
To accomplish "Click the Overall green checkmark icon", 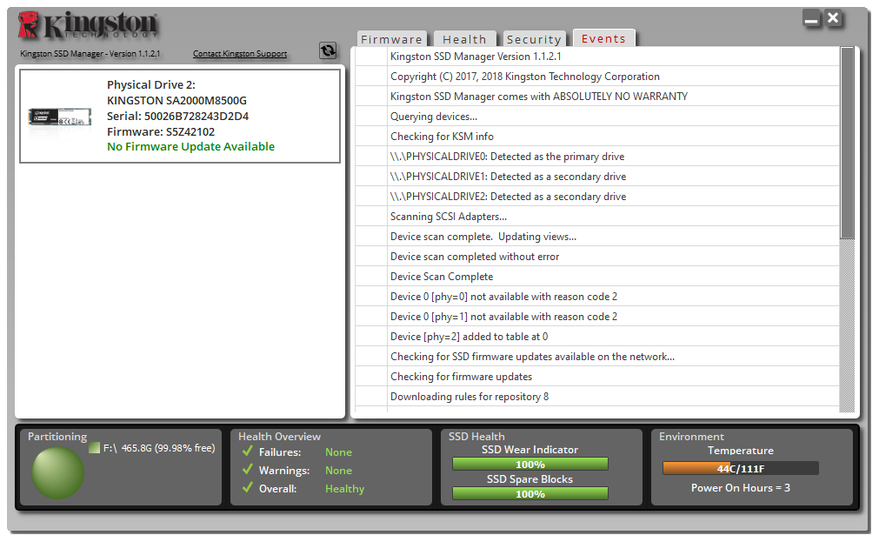I will click(x=247, y=487).
